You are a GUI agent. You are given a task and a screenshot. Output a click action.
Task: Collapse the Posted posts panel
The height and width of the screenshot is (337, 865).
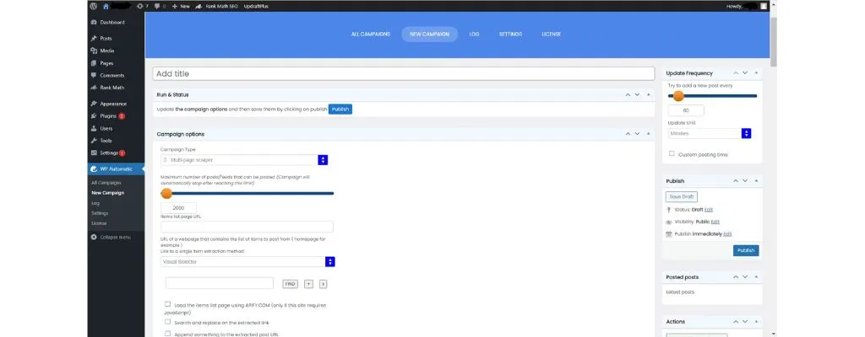(756, 276)
